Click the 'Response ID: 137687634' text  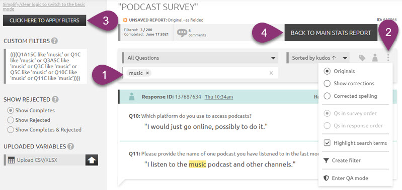coord(171,97)
